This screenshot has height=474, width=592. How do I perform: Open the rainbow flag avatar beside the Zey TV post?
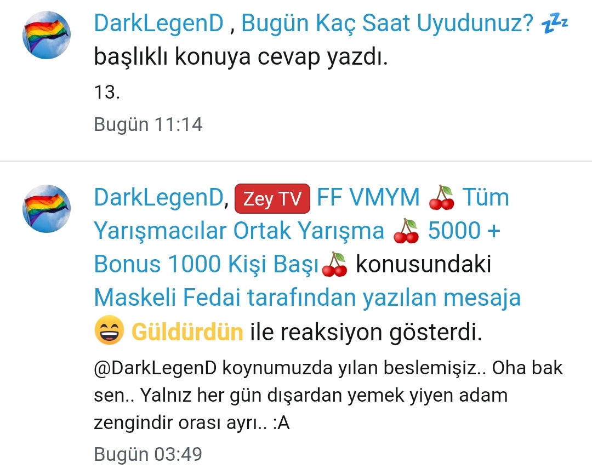(x=47, y=209)
